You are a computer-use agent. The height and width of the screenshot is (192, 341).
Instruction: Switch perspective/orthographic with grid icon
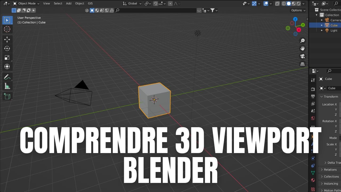[x=302, y=64]
